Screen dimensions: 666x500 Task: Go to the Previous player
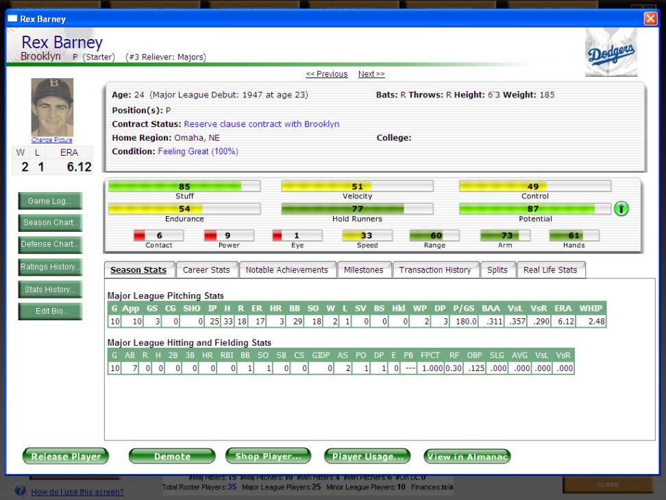[327, 74]
